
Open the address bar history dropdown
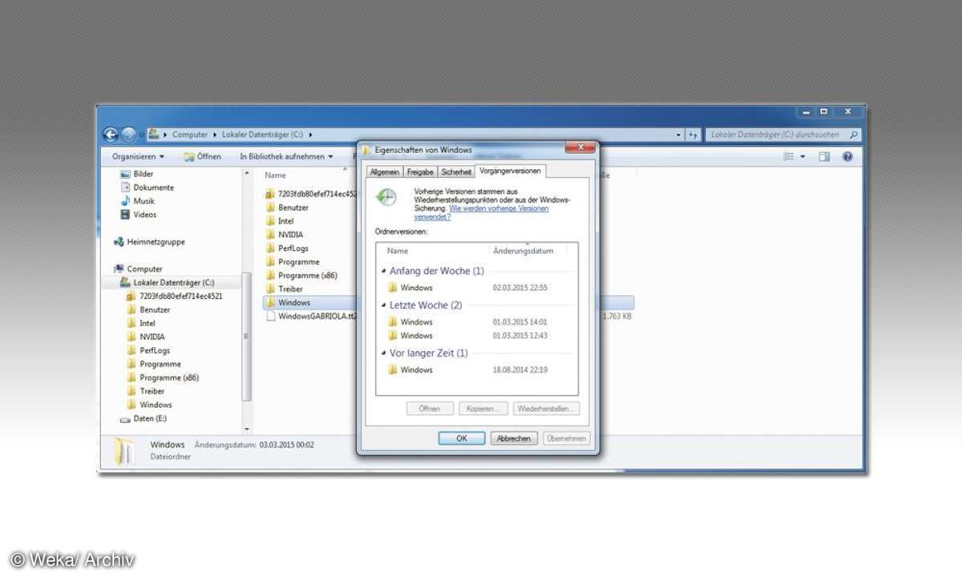[679, 135]
